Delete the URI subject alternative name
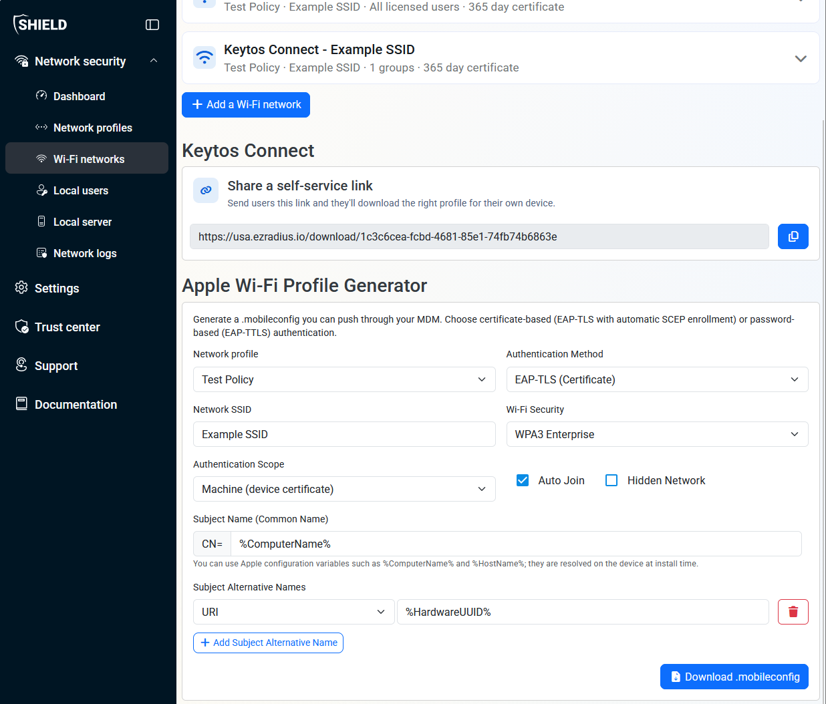This screenshot has width=826, height=704. coord(793,612)
